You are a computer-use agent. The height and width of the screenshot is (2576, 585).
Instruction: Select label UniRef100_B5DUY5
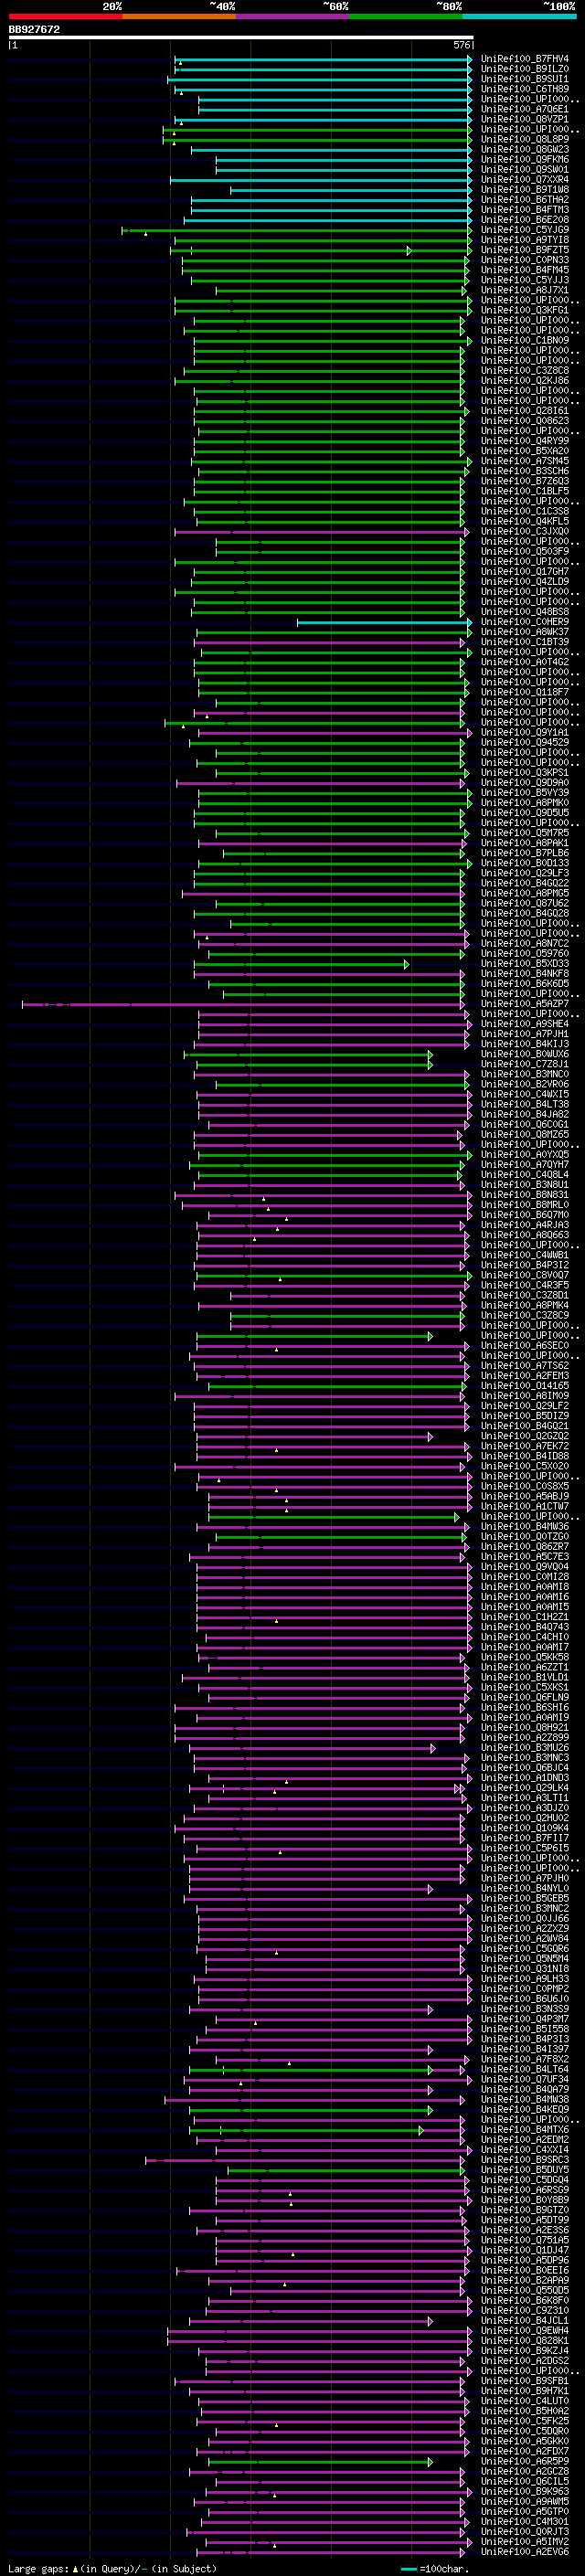tap(525, 2170)
